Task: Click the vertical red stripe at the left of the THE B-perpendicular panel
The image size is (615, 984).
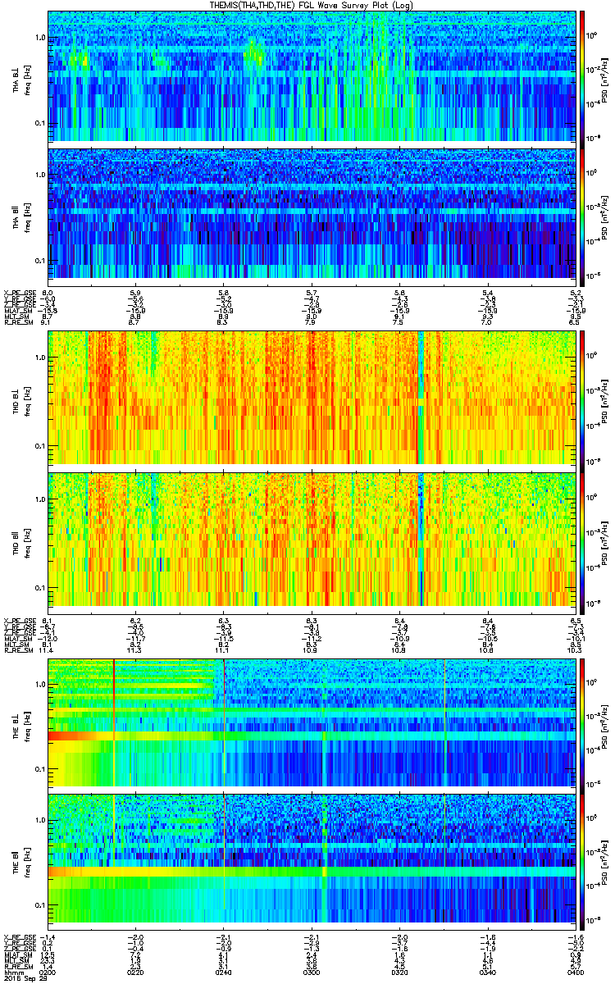Action: coord(113,722)
